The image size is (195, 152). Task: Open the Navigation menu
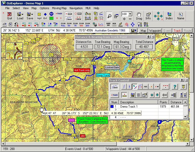pyautogui.click(x=76, y=8)
